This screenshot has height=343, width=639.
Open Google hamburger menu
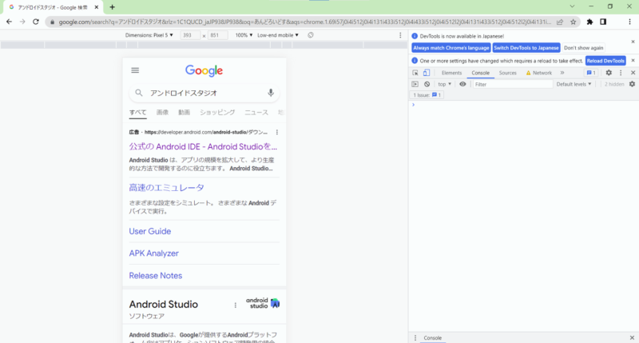pyautogui.click(x=135, y=70)
